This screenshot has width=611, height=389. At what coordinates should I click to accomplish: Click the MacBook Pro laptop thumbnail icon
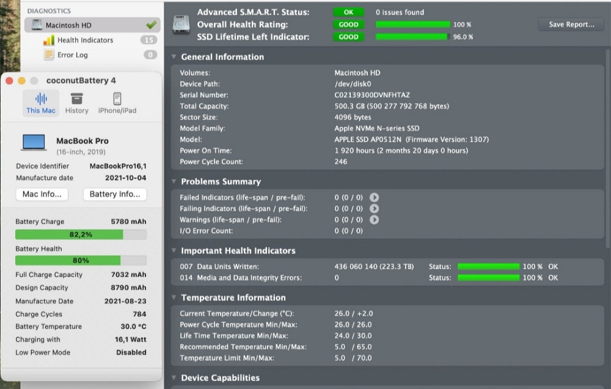pos(33,143)
